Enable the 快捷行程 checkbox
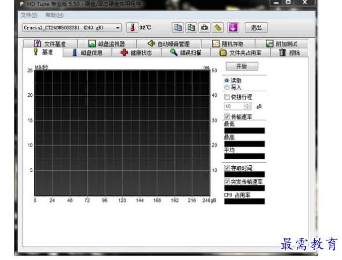 tap(227, 97)
